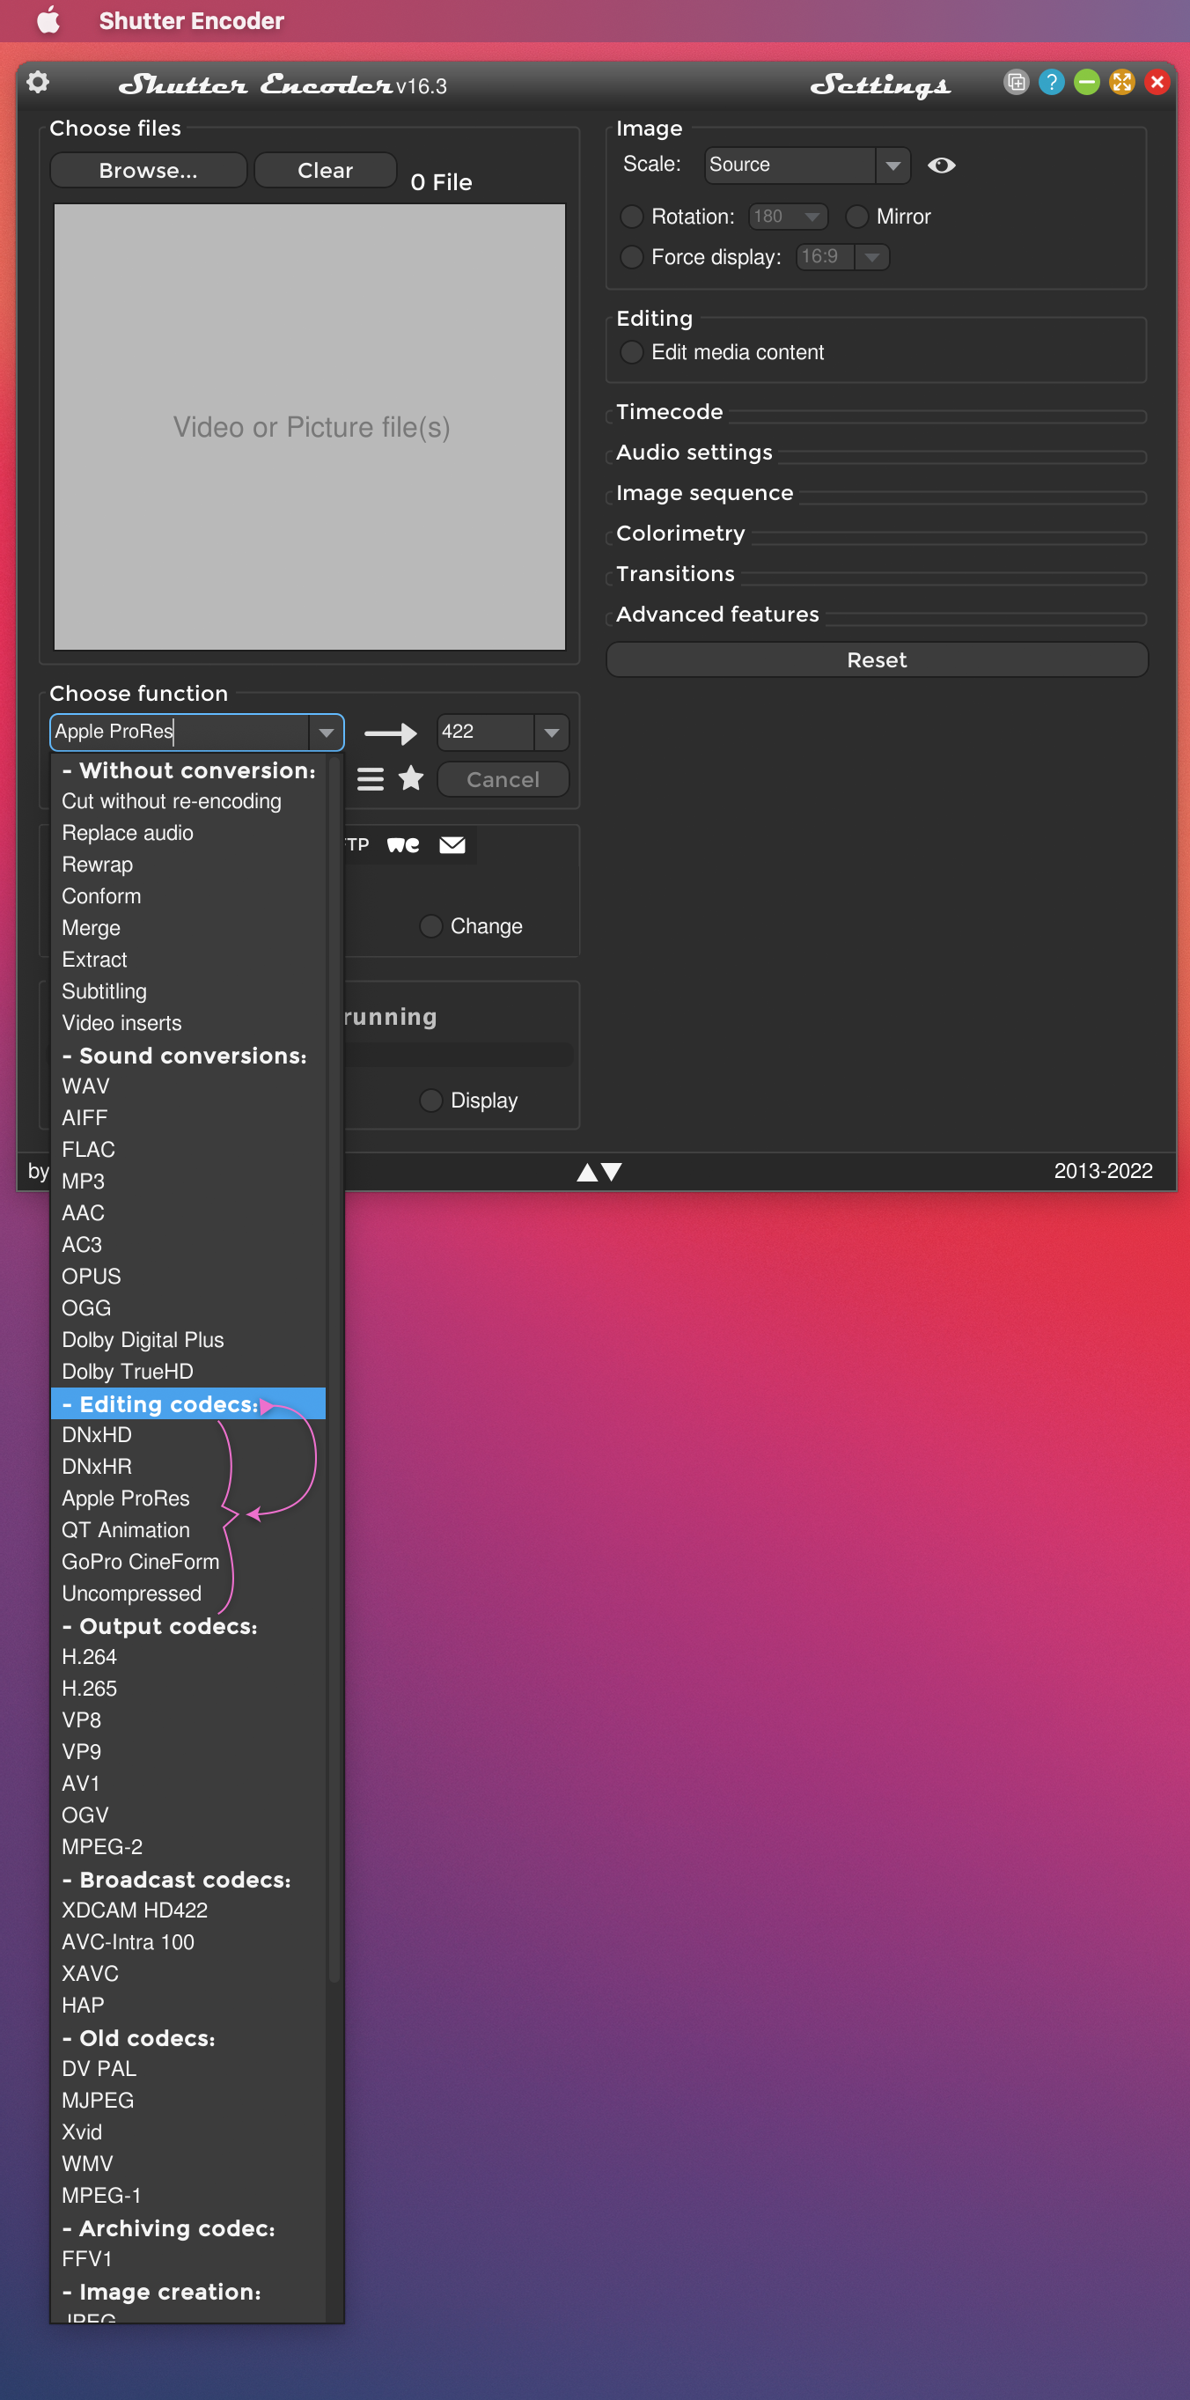Screen dimensions: 1190x2400
Task: Click the WeTransfer logo icon
Action: pos(403,845)
